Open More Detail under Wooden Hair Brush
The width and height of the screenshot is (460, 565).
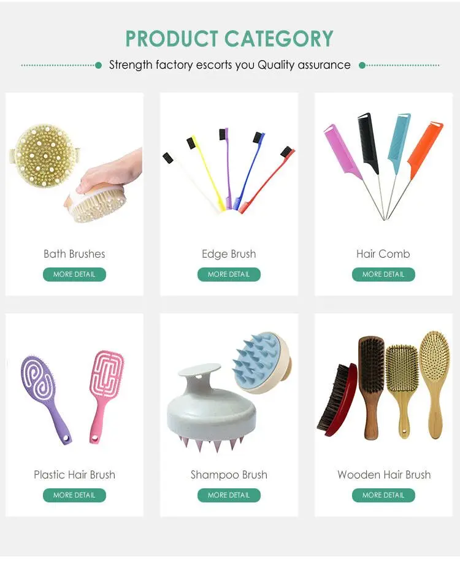383,495
